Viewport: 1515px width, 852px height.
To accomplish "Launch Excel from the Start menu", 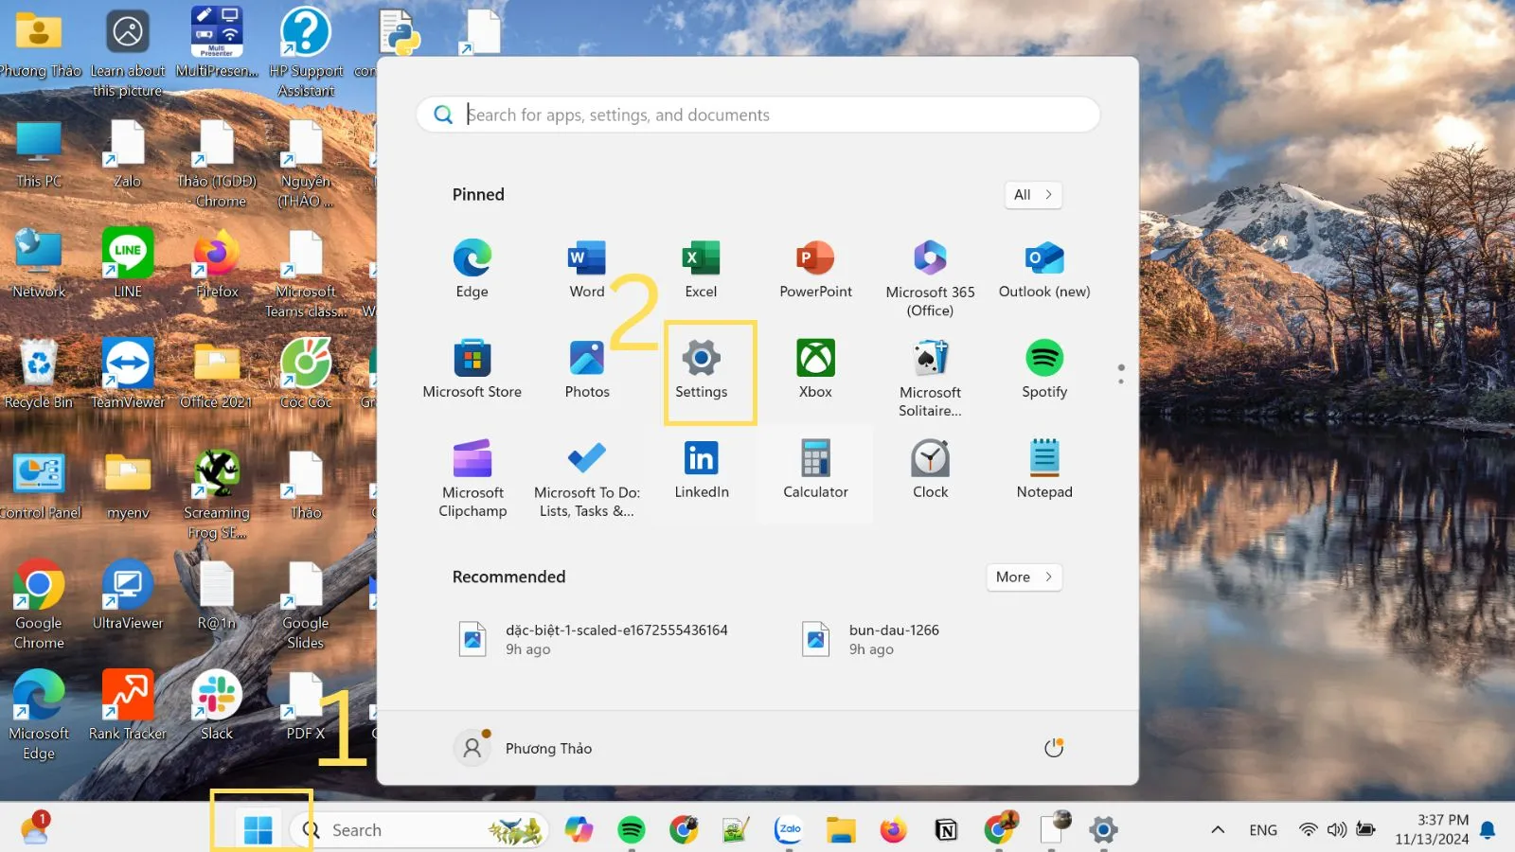I will [700, 268].
